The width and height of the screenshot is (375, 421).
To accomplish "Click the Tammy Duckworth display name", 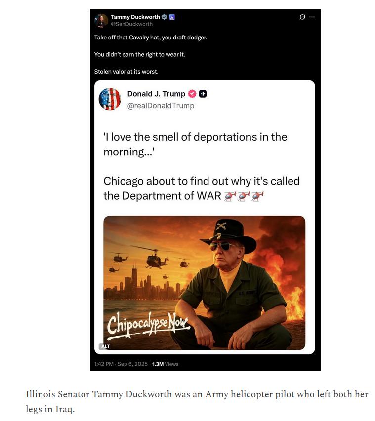I will coord(135,17).
